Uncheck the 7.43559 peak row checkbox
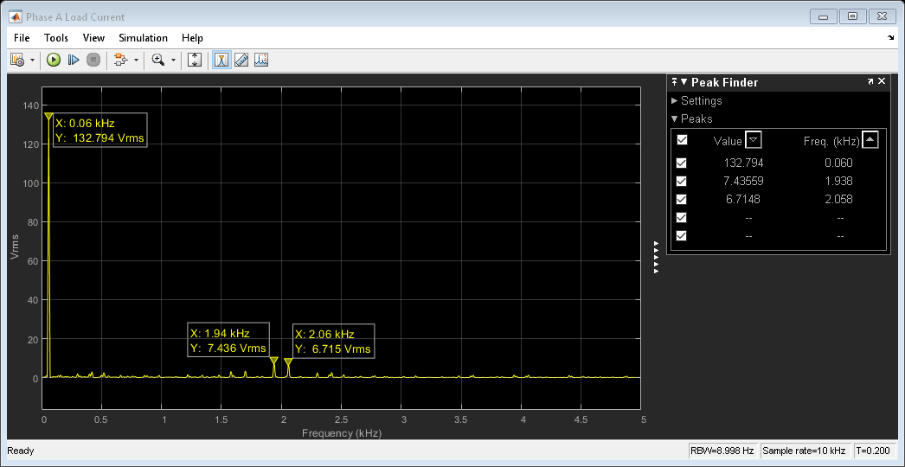 (682, 182)
